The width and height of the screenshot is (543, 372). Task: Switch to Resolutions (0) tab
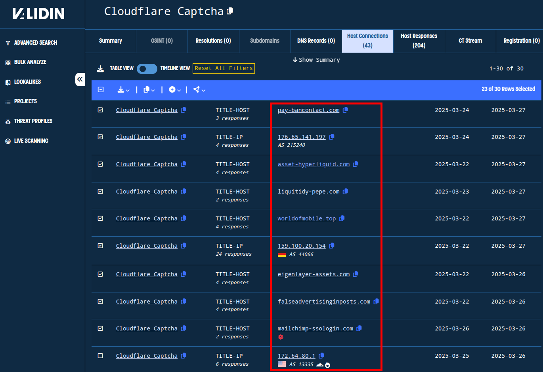213,41
